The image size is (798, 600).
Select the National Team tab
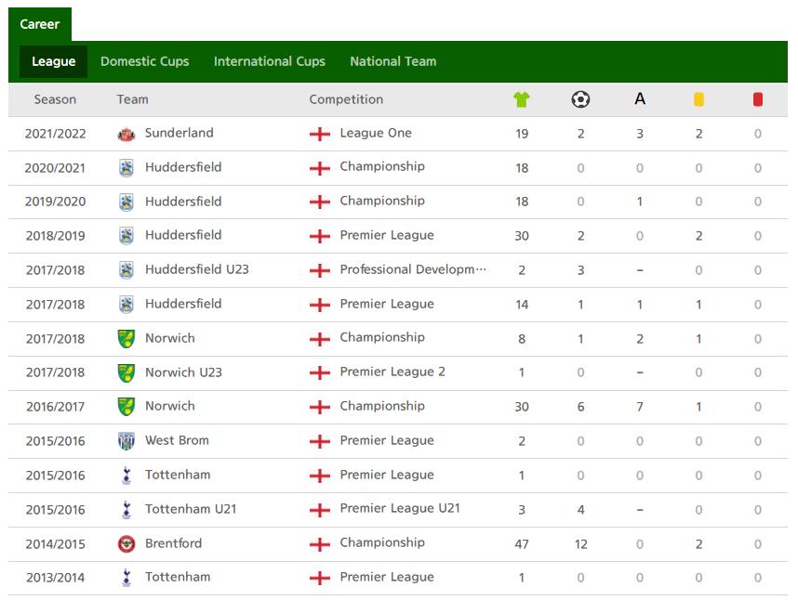[392, 61]
